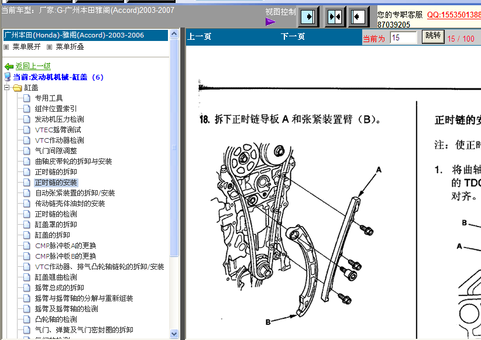Click page icon beside 凸轮轴的检测
Image resolution: width=481 pixels, height=340 pixels.
27,319
